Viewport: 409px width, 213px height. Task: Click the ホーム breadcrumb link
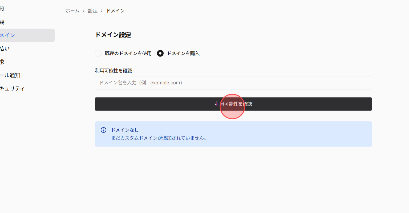72,11
